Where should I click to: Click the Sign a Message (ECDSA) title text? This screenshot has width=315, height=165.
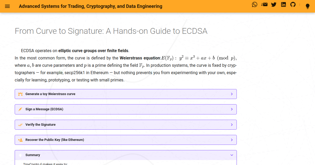pyautogui.click(x=44, y=109)
